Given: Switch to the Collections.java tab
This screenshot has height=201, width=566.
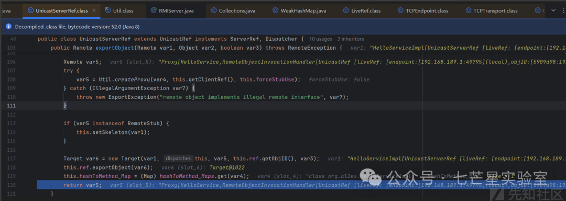Looking at the screenshot, I should (x=237, y=11).
